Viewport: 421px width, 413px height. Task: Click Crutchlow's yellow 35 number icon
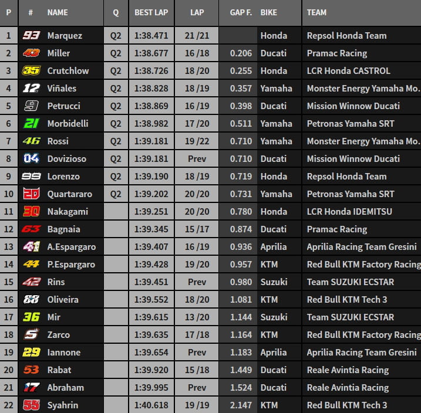pyautogui.click(x=31, y=71)
